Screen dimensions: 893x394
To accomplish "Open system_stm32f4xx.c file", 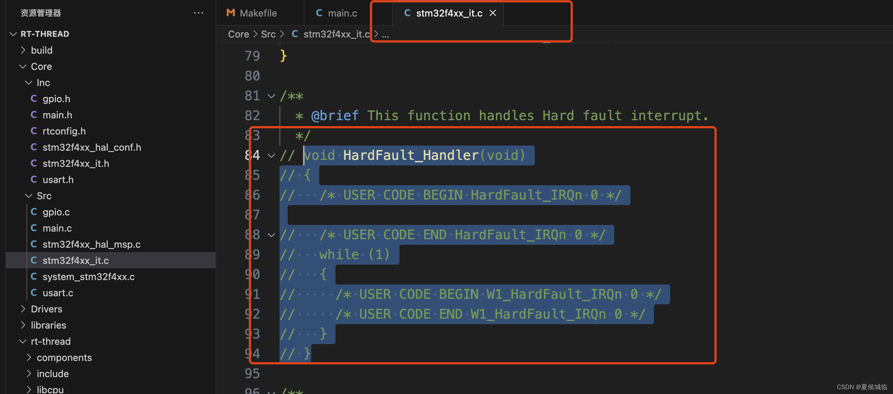I will point(111,276).
